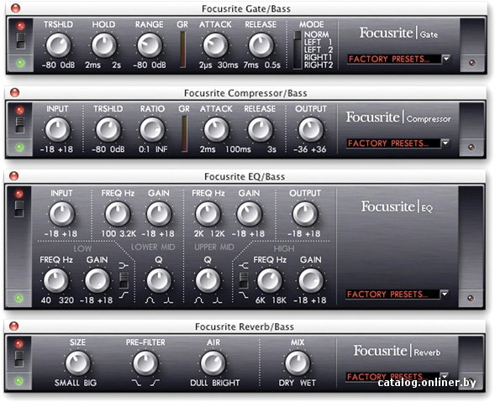This screenshot has height=402, width=495.
Task: Select RIGHT1 in Gate mode list
Action: 318,57
